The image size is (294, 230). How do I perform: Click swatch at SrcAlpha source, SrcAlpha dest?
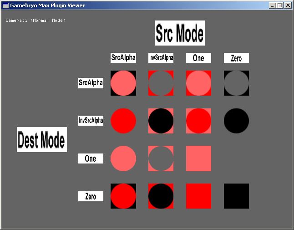pyautogui.click(x=123, y=83)
